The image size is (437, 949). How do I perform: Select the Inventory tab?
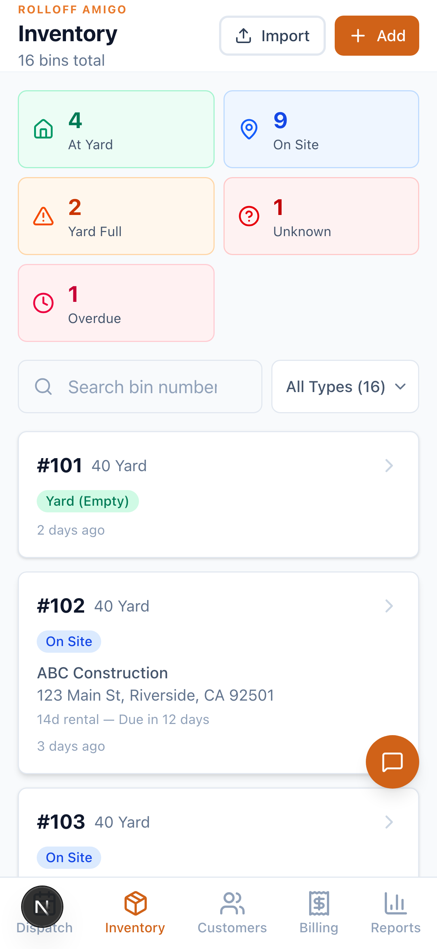pos(135,913)
